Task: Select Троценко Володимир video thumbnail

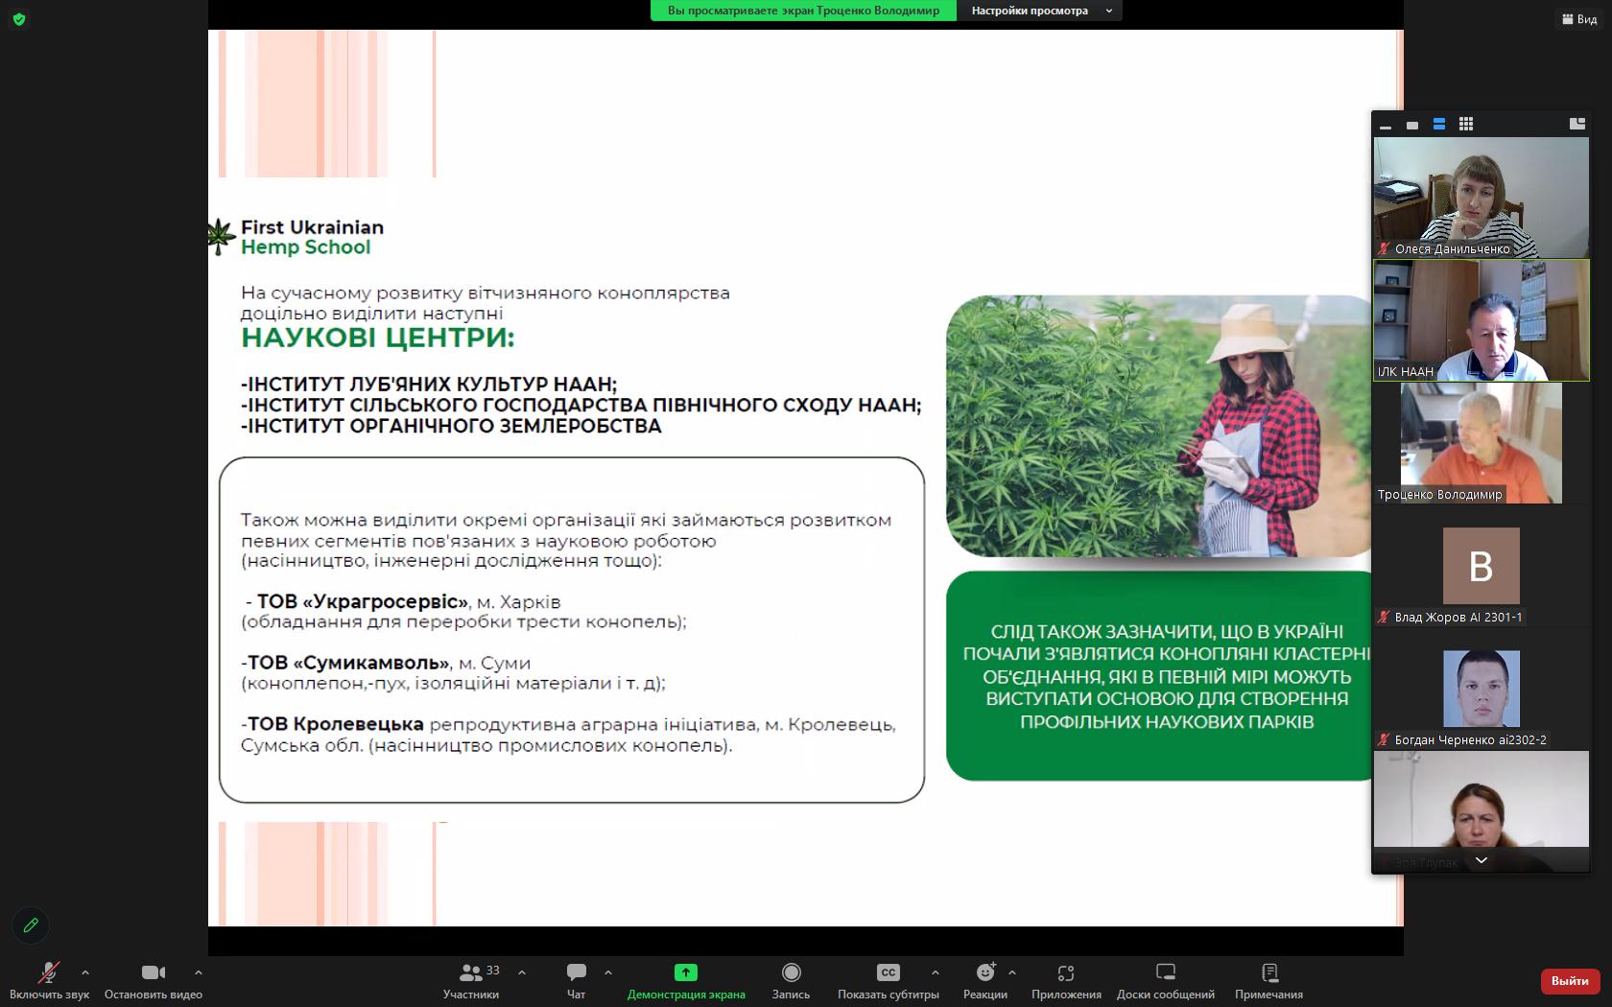Action: coord(1482,443)
